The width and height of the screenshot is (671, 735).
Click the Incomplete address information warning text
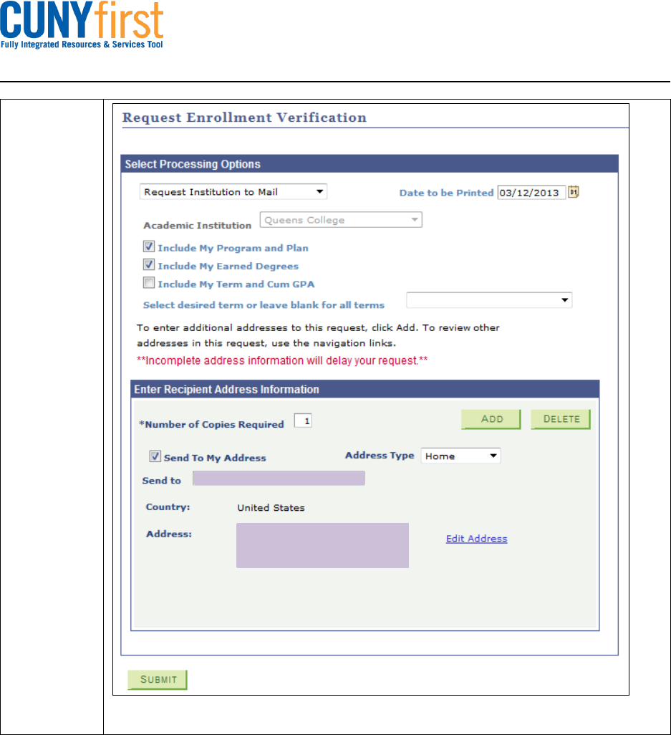pos(282,360)
